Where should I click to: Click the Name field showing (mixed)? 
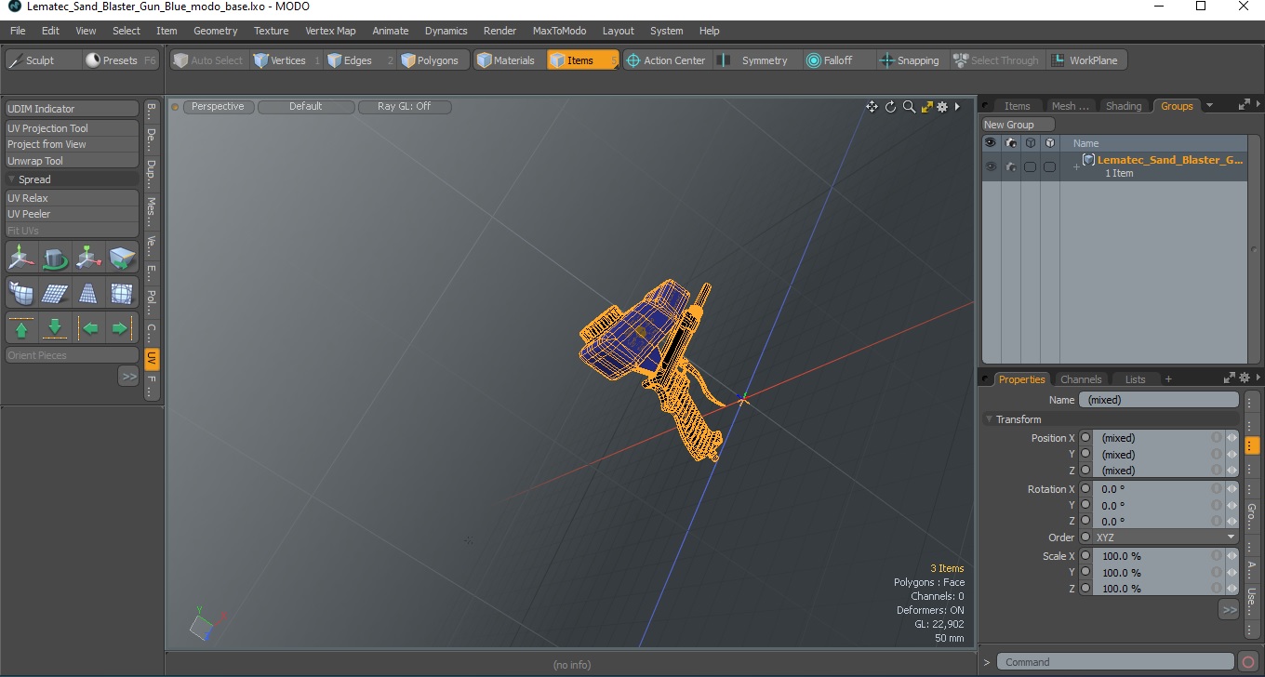coord(1158,400)
